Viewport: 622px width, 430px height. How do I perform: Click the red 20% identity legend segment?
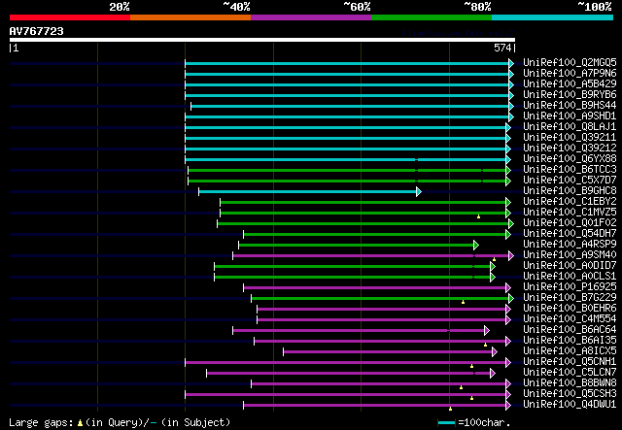pyautogui.click(x=70, y=17)
